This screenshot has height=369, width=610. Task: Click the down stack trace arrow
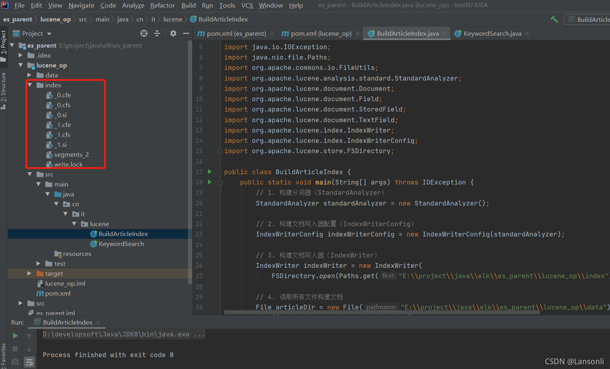click(x=29, y=349)
